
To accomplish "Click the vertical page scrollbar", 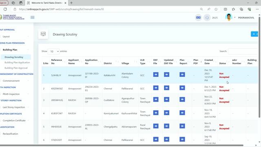I will pos(259,67).
